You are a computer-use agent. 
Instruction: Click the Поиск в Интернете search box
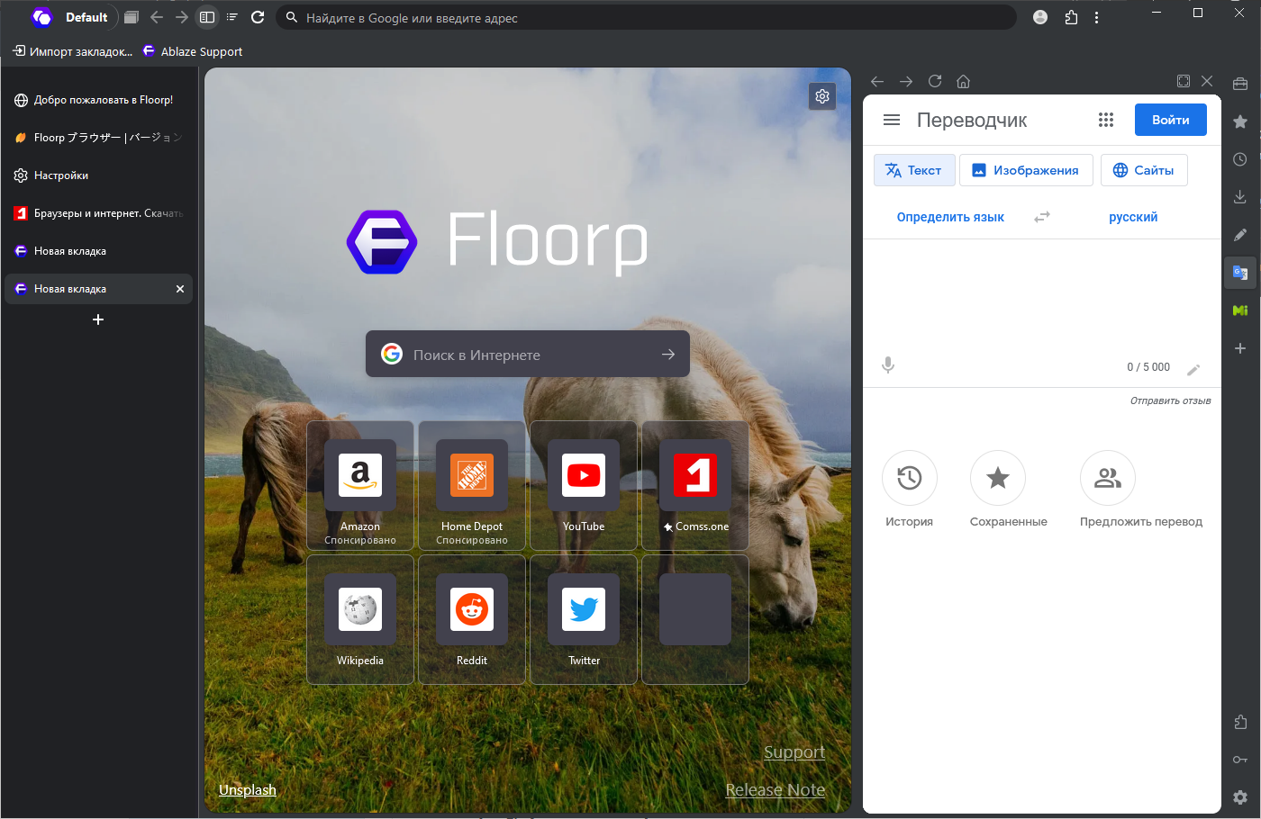528,355
